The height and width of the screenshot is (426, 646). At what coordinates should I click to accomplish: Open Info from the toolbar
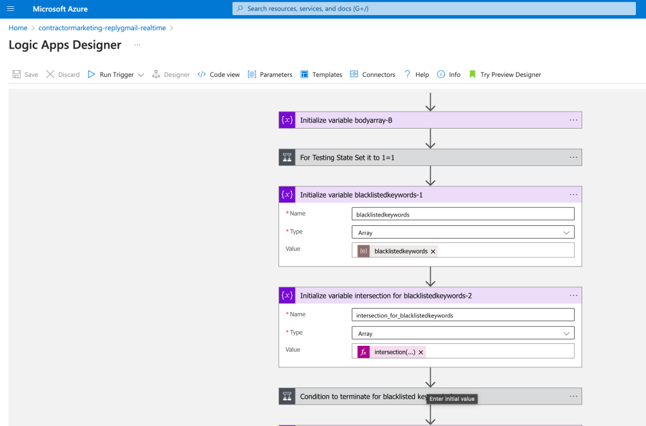(x=448, y=74)
